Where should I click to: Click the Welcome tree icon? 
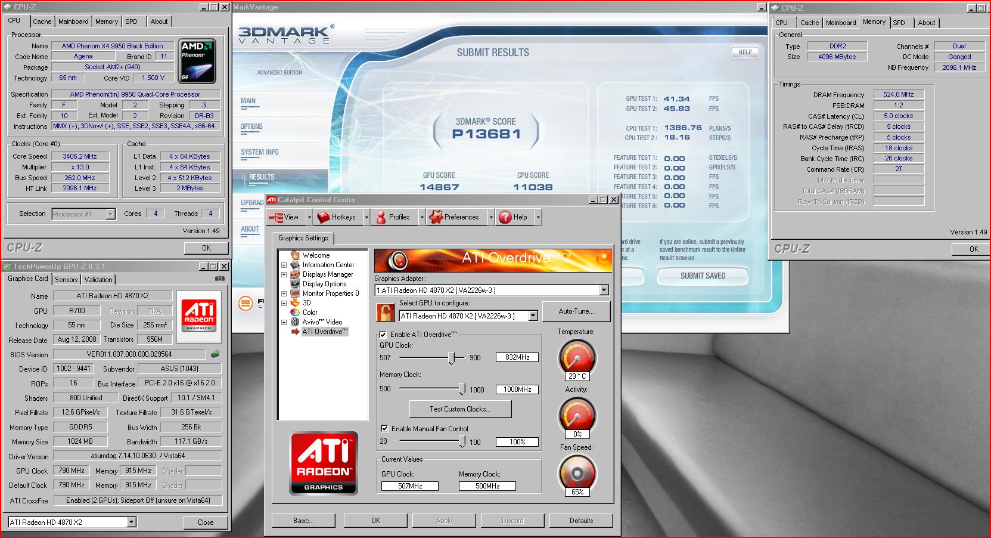[294, 255]
